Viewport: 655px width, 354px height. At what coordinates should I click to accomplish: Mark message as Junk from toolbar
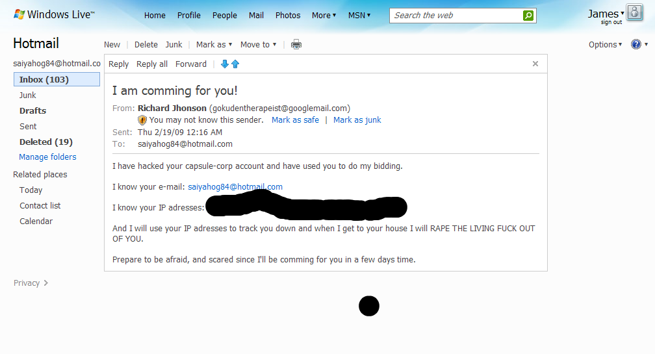173,45
